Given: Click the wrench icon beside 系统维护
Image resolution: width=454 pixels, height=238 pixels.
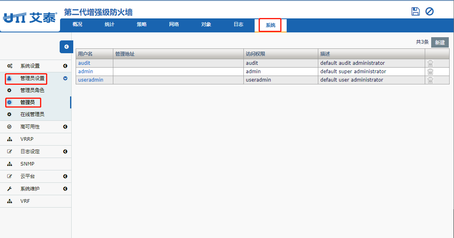Looking at the screenshot, I should click(10, 188).
